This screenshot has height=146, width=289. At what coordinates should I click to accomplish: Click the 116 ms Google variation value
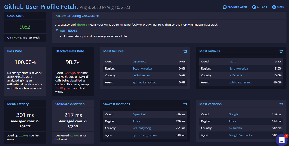(276, 114)
